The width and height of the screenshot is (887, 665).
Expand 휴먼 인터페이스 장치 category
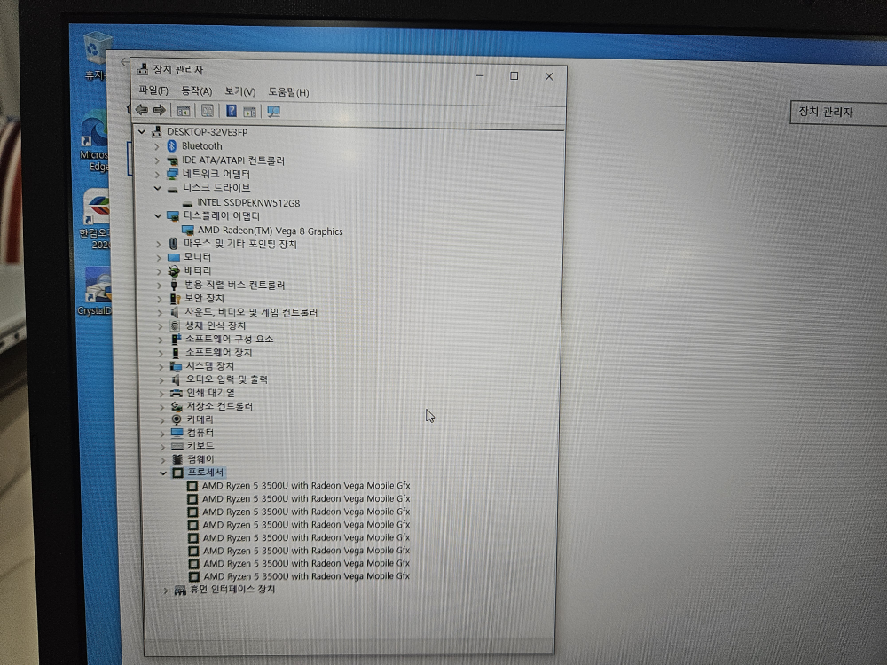pos(166,591)
